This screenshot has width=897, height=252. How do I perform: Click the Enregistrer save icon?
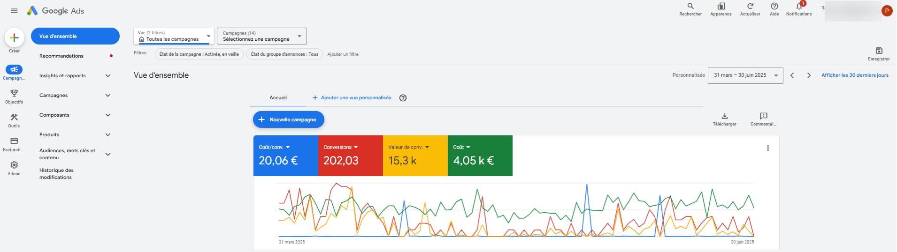click(879, 51)
